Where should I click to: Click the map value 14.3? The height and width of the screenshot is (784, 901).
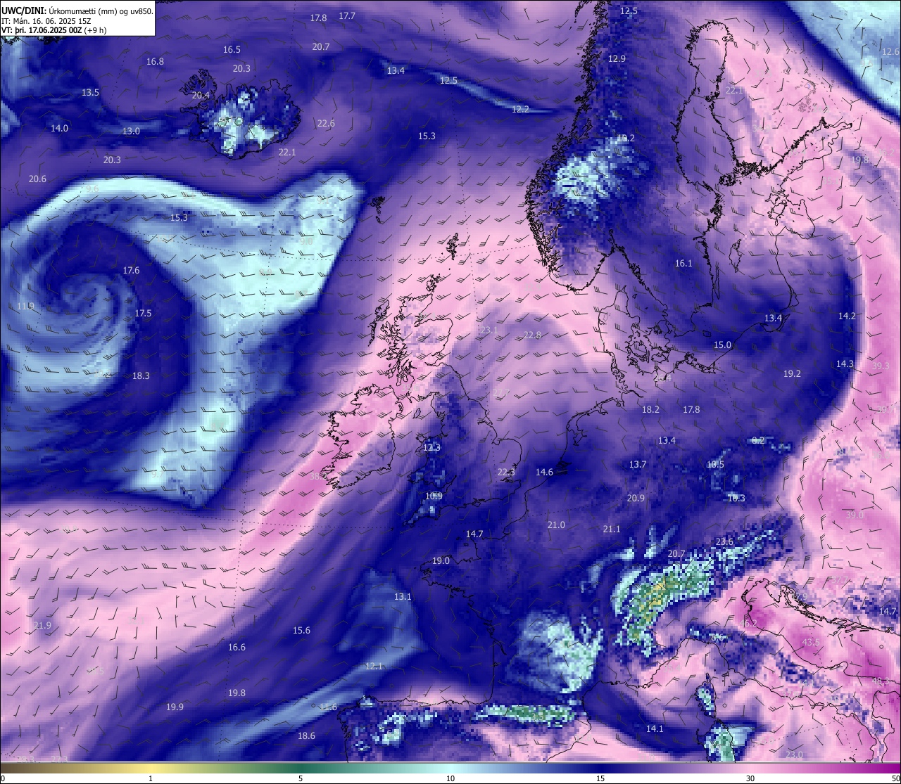pyautogui.click(x=845, y=364)
